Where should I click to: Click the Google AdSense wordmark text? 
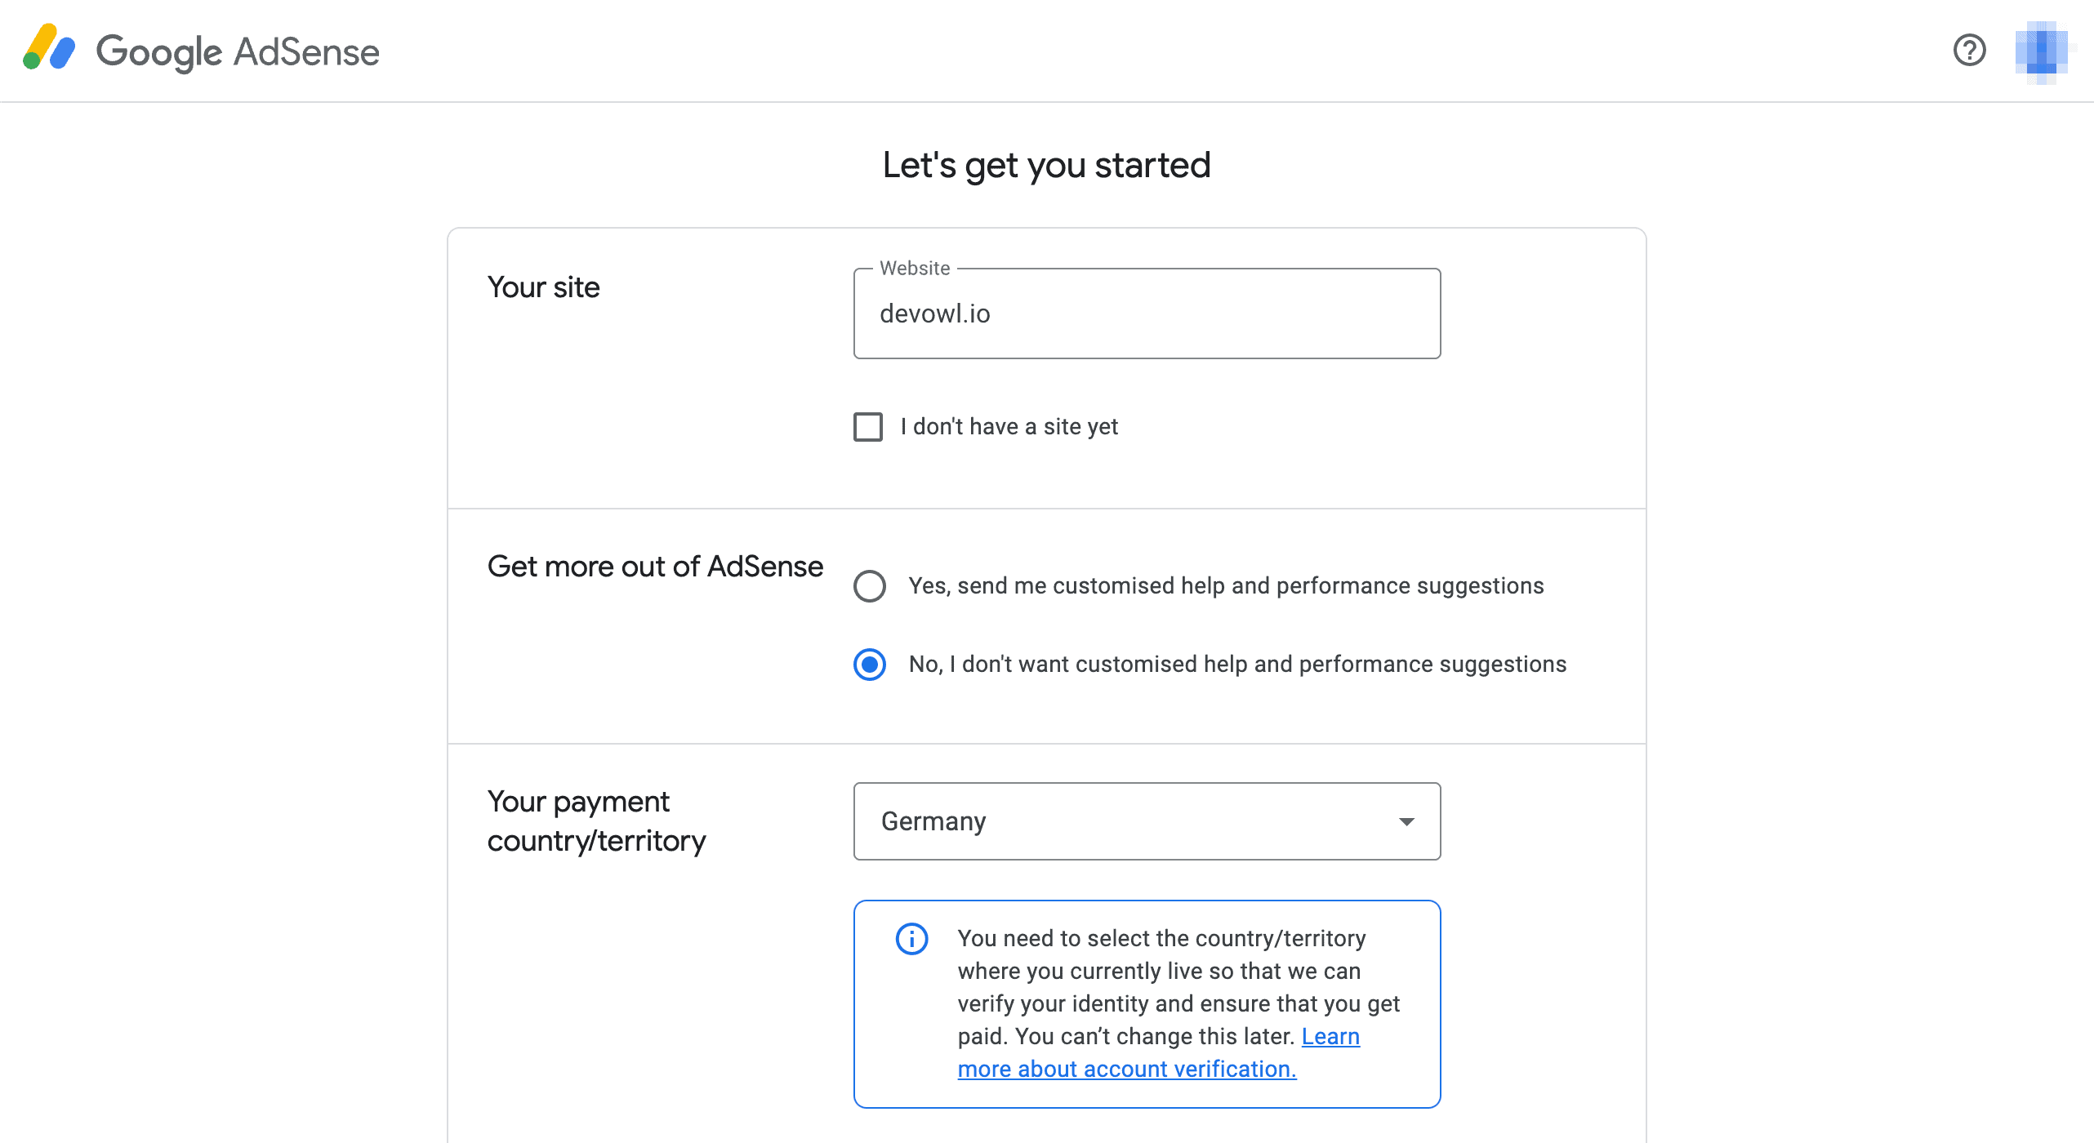coord(238,52)
